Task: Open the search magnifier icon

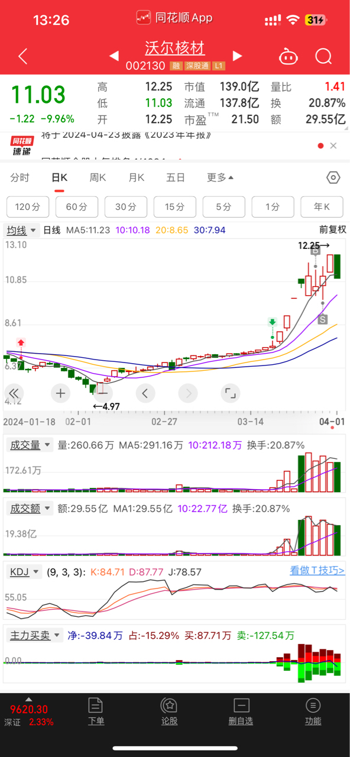Action: [x=323, y=57]
